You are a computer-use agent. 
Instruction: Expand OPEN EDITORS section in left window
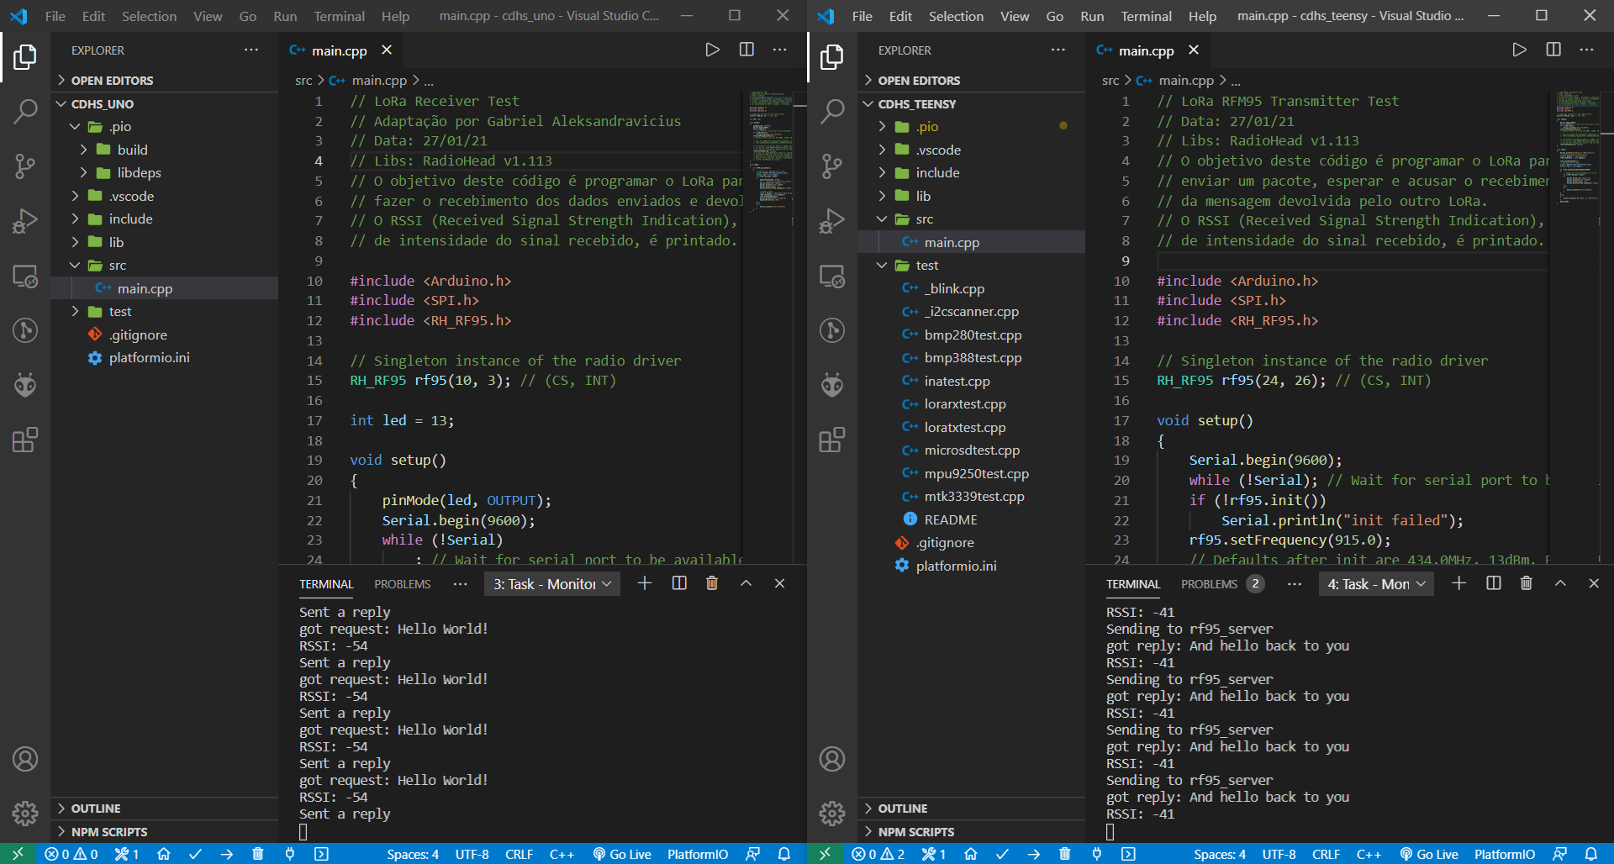point(164,81)
